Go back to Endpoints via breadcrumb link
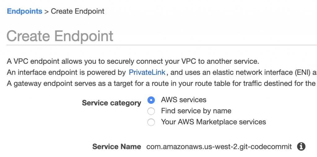317x157 pixels. 24,11
